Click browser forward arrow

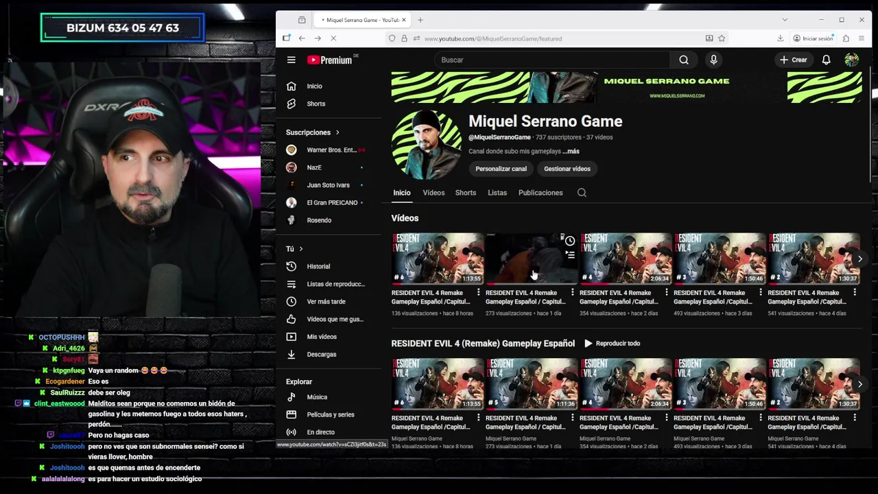318,38
